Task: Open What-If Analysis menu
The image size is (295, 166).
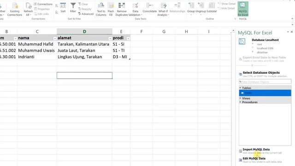Action: point(163,9)
